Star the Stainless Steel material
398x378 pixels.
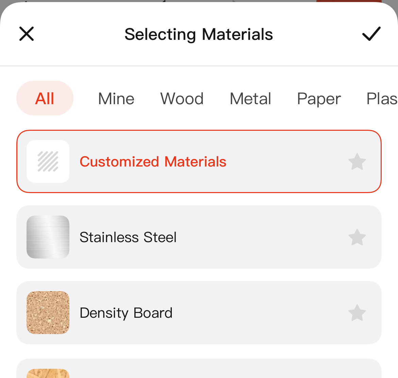point(357,237)
